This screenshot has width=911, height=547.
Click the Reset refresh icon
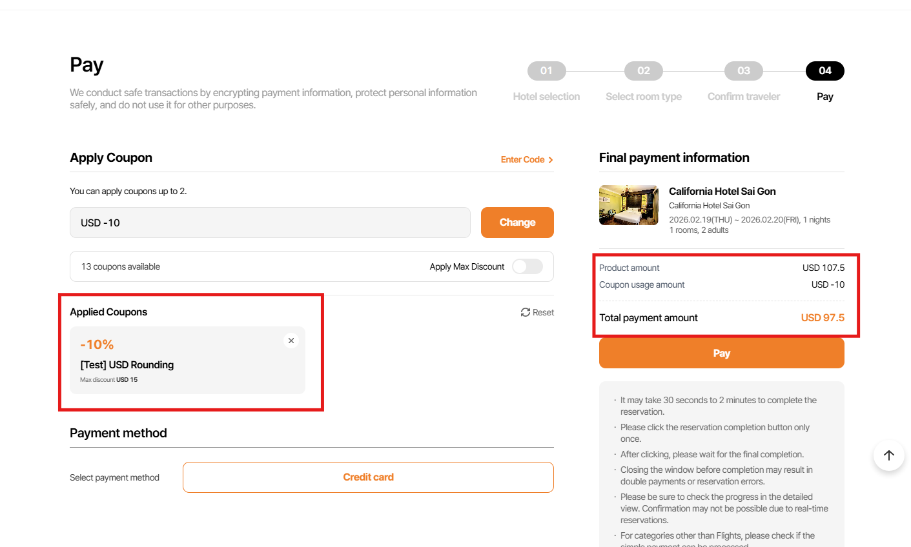pos(526,312)
